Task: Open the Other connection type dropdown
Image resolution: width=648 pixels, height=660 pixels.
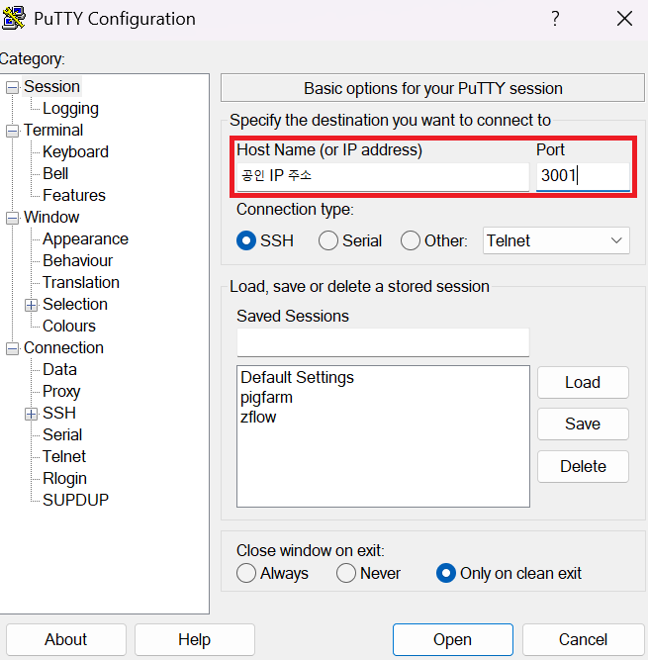Action: pos(556,240)
